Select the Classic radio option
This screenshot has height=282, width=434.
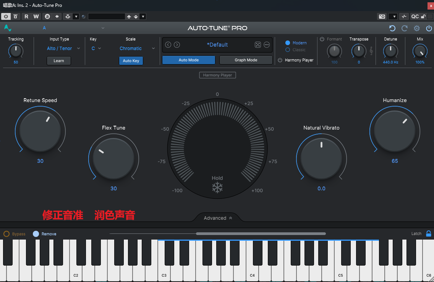[x=288, y=50]
